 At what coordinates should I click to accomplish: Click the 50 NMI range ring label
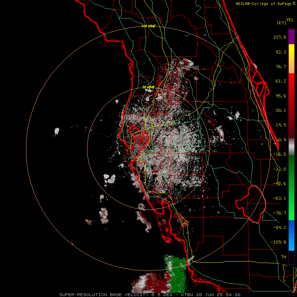(x=148, y=87)
